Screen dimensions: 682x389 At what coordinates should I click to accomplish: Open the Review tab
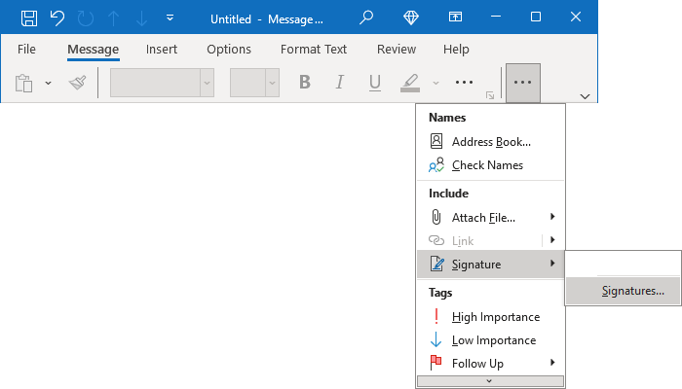pos(397,49)
